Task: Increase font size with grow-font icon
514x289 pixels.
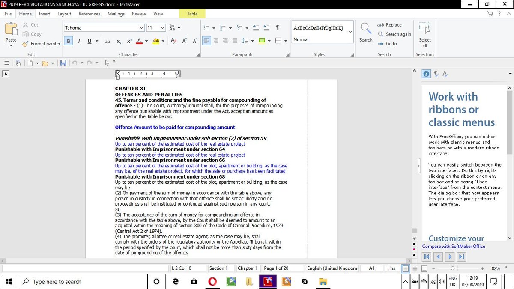Action: click(x=184, y=41)
